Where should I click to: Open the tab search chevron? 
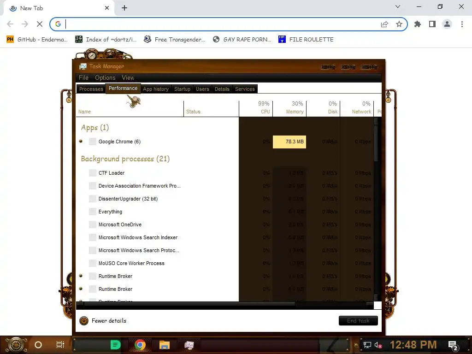398,6
